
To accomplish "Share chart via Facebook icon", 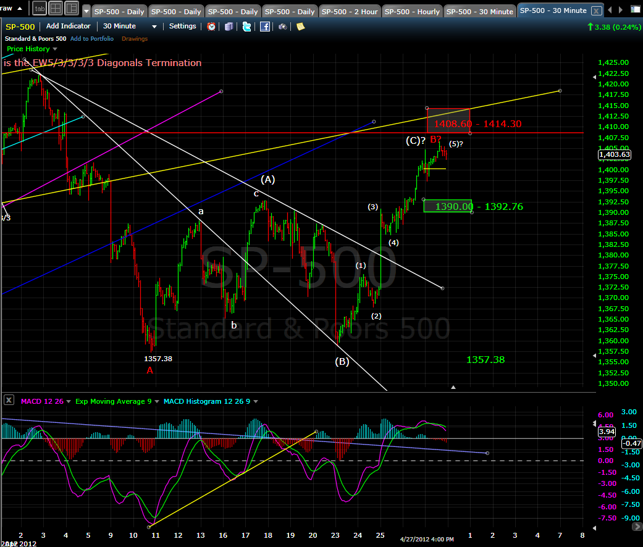I will (x=265, y=27).
